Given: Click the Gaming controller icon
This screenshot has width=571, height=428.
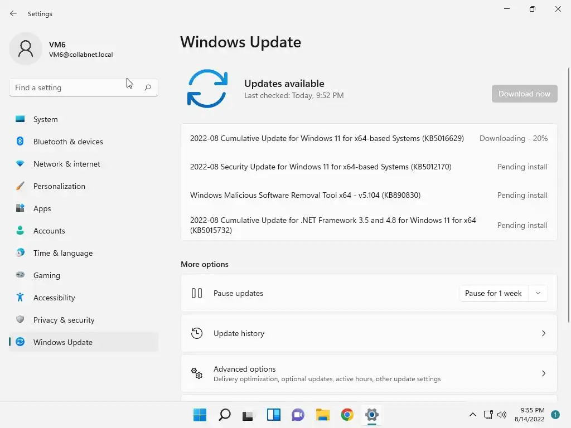Looking at the screenshot, I should click(x=20, y=275).
